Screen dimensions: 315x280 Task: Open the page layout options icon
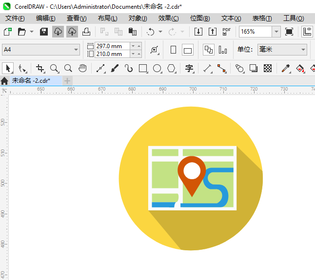(x=155, y=50)
